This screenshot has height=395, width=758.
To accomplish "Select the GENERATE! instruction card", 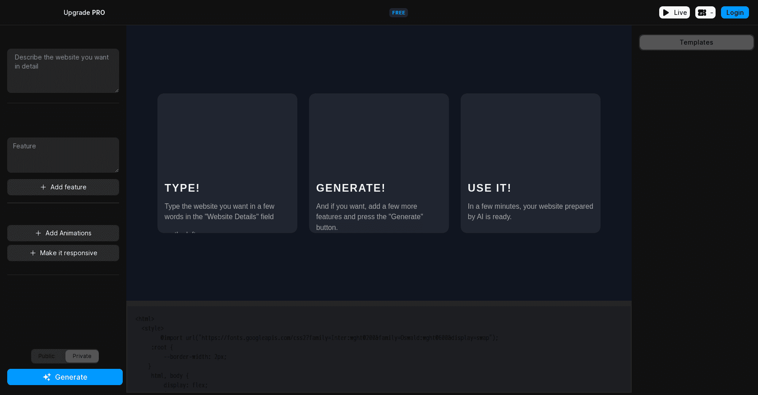I will coord(379,163).
